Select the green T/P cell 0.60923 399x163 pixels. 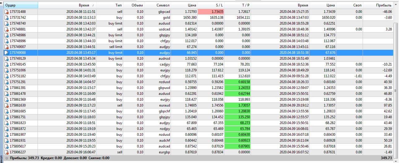click(x=238, y=140)
